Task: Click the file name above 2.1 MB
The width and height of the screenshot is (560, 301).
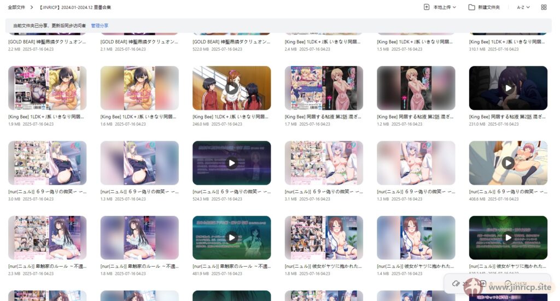Action: click(x=139, y=42)
